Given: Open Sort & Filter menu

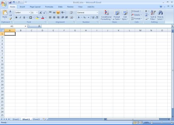Looking at the screenshot, I should 153,15.
